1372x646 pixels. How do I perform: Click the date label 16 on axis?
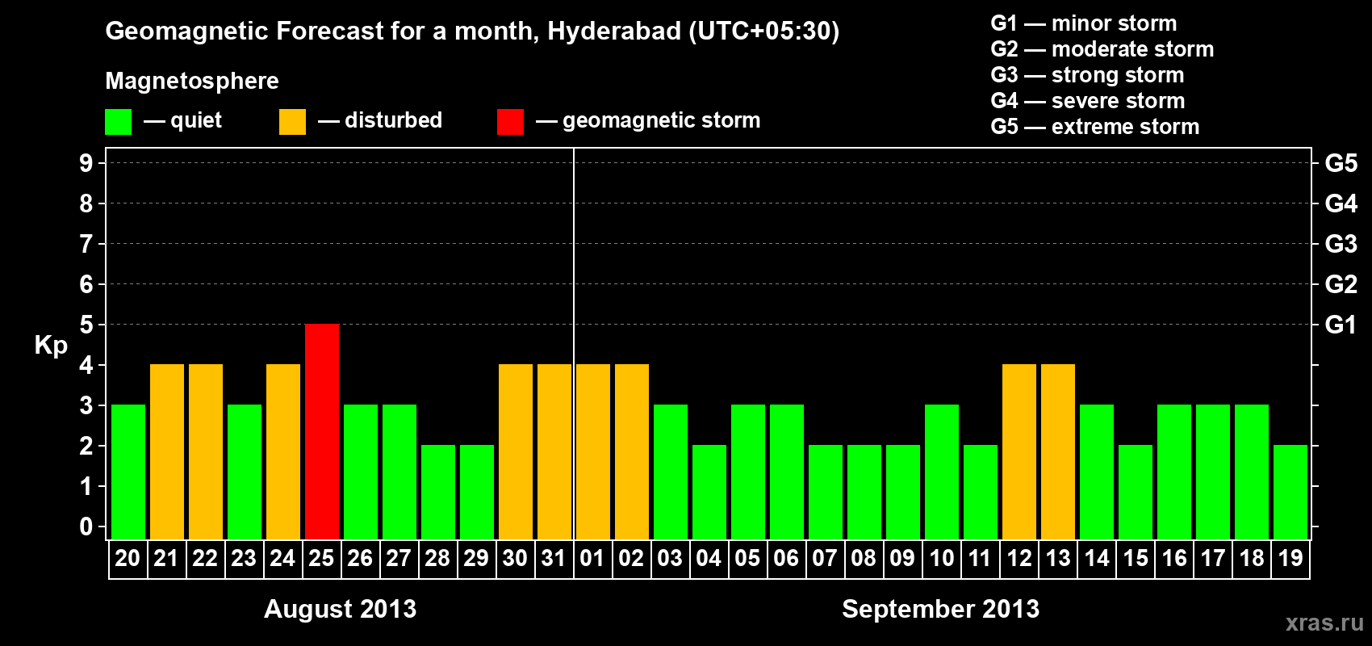[x=1174, y=559]
